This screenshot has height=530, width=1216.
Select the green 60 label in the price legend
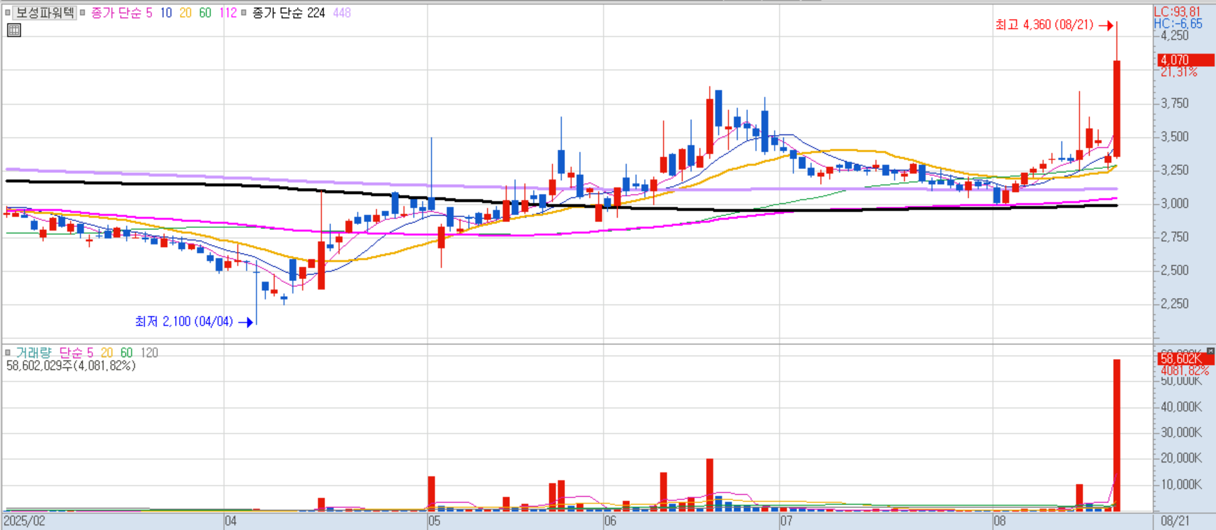205,12
